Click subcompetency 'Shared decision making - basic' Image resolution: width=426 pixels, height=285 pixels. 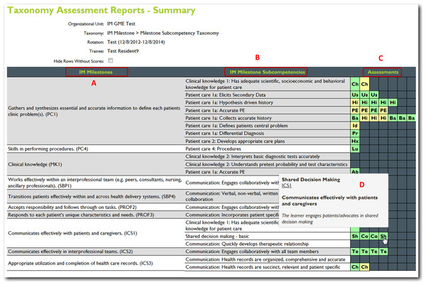(217, 237)
